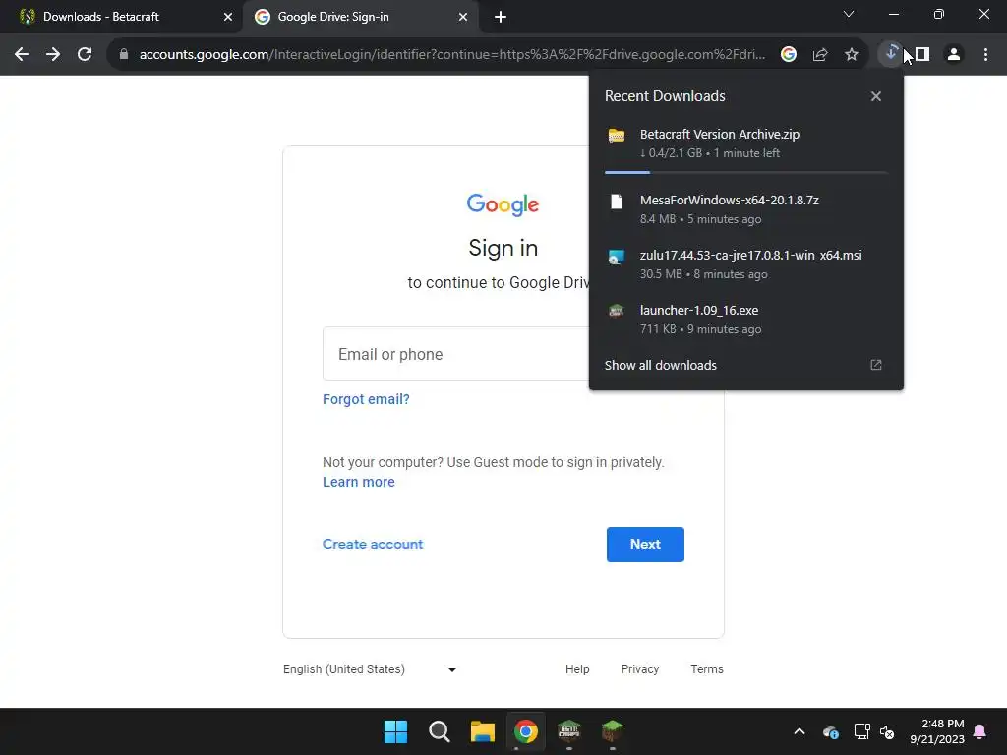Show hidden system tray icons
The width and height of the screenshot is (1007, 755).
coord(800,731)
